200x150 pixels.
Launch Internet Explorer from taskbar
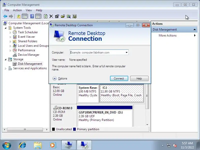pos(22,145)
